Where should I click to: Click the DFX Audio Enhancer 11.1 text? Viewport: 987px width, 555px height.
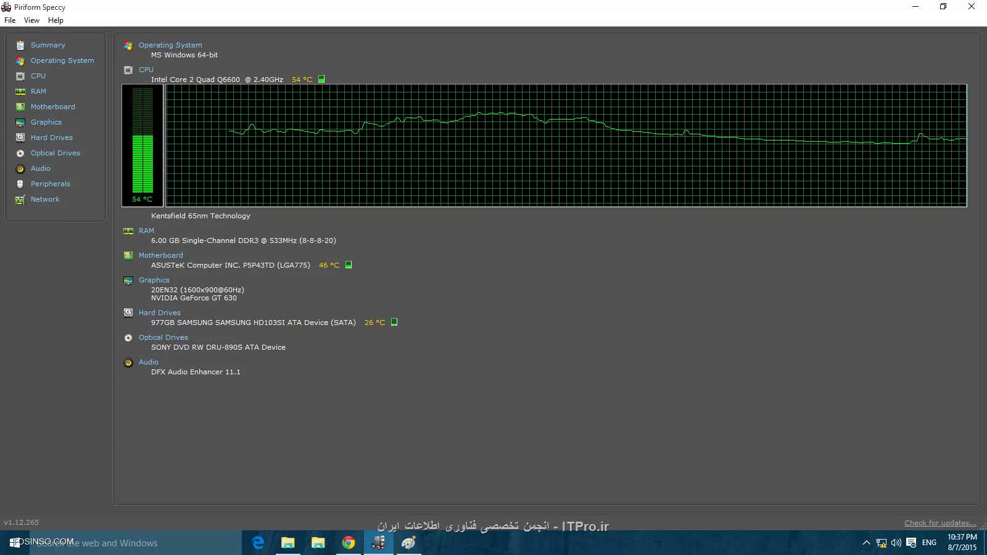(196, 372)
